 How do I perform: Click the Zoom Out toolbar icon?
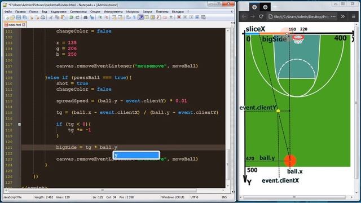pyautogui.click(x=106, y=17)
